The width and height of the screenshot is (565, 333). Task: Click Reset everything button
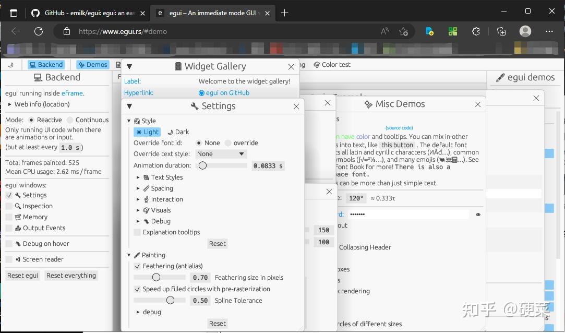pos(71,276)
